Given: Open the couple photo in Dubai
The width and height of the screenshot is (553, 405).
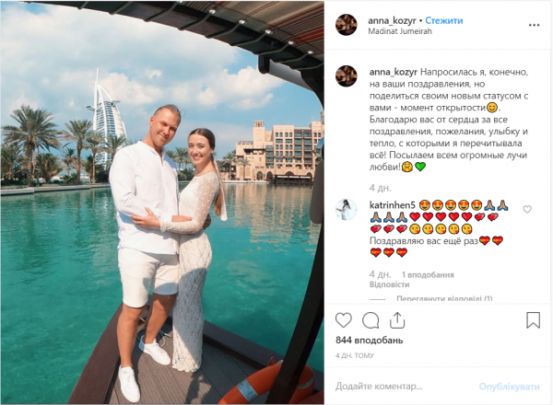Looking at the screenshot, I should click(x=162, y=202).
